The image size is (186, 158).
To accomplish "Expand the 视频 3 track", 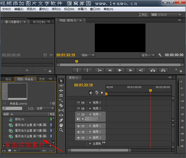I will click(90, 103).
